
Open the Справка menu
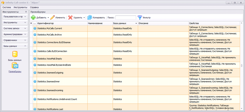(34, 7)
